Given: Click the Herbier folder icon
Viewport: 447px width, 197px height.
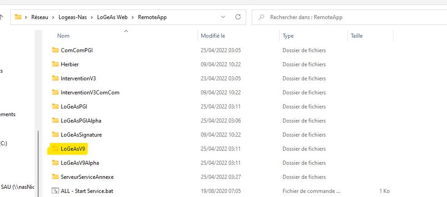Looking at the screenshot, I should (55, 64).
